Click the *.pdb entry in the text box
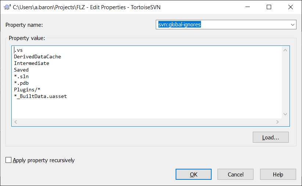This screenshot has width=302, height=186. tap(21, 83)
